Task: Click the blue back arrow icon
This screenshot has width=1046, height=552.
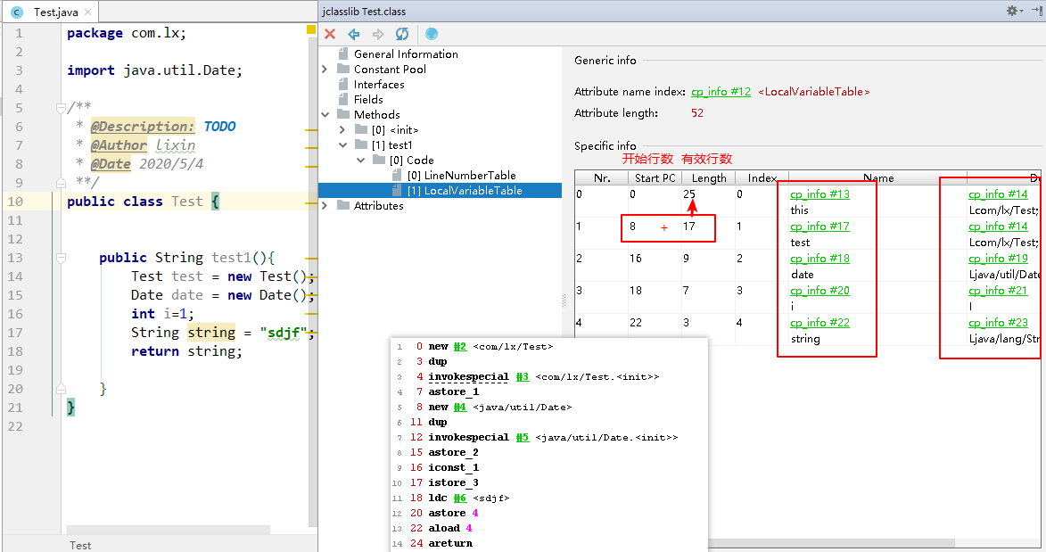Action: coord(353,34)
